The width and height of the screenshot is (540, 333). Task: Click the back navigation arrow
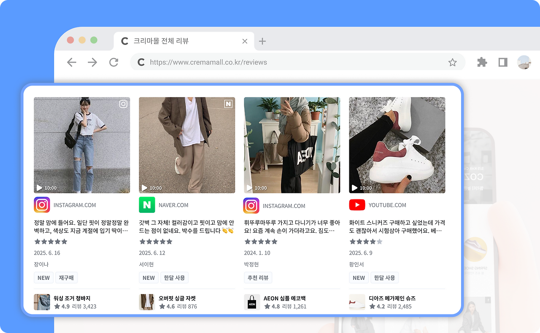[71, 62]
